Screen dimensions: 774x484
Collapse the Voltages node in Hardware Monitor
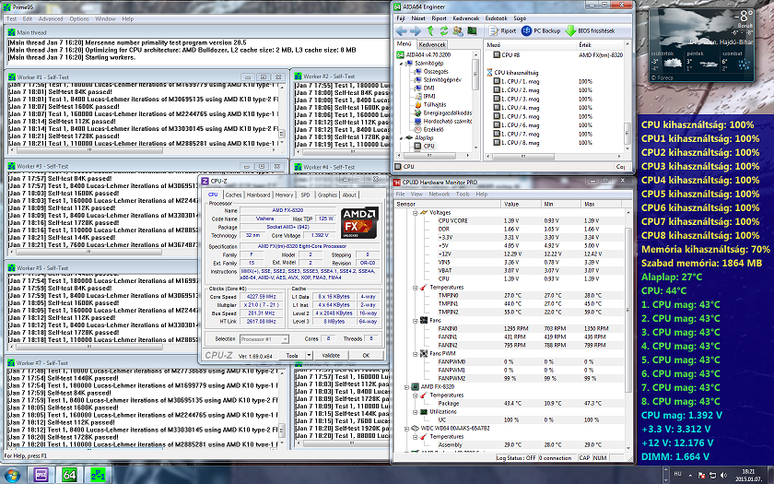pos(414,212)
